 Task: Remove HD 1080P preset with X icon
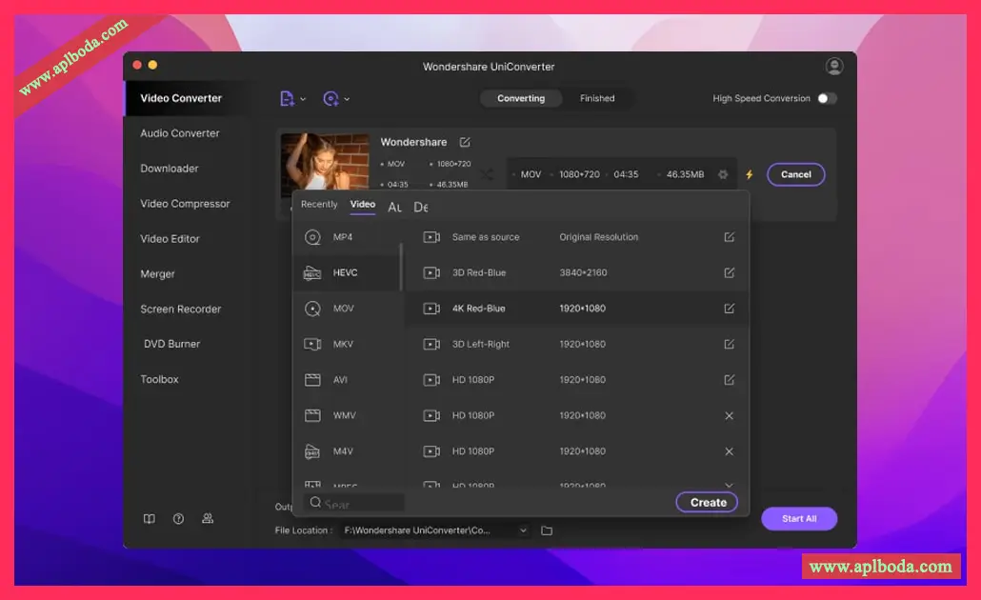[729, 416]
